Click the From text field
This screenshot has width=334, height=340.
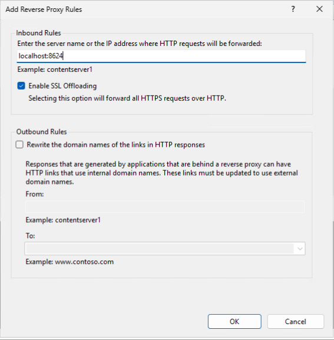click(165, 207)
